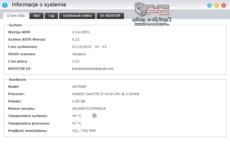
Task: Click the model value AS7008T
Action: click(x=79, y=87)
